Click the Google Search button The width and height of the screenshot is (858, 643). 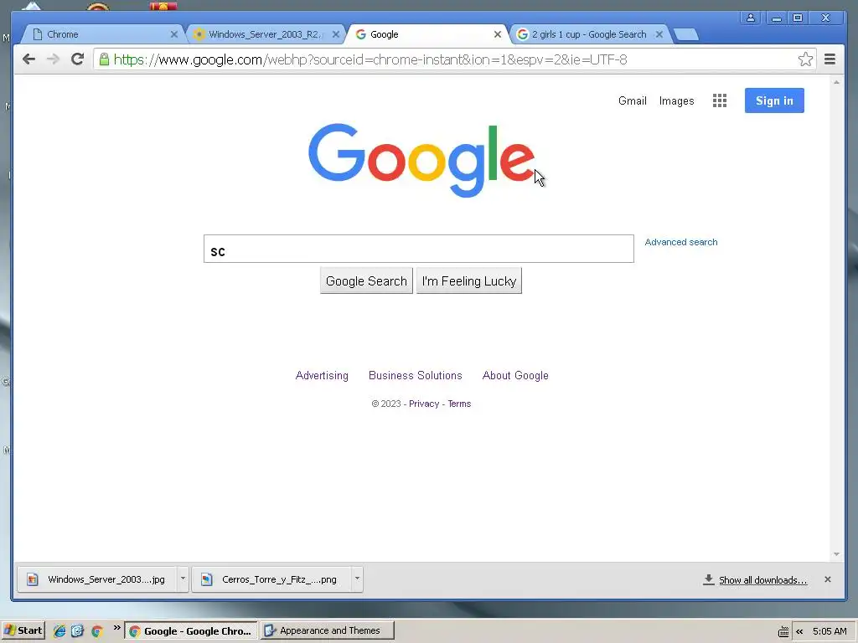coord(366,281)
